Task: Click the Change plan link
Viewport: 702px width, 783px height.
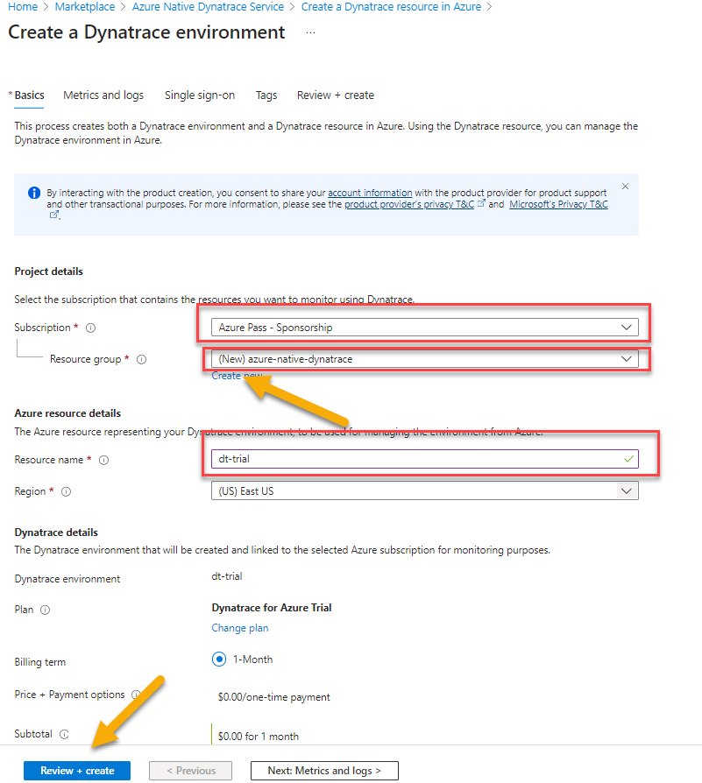Action: (240, 628)
